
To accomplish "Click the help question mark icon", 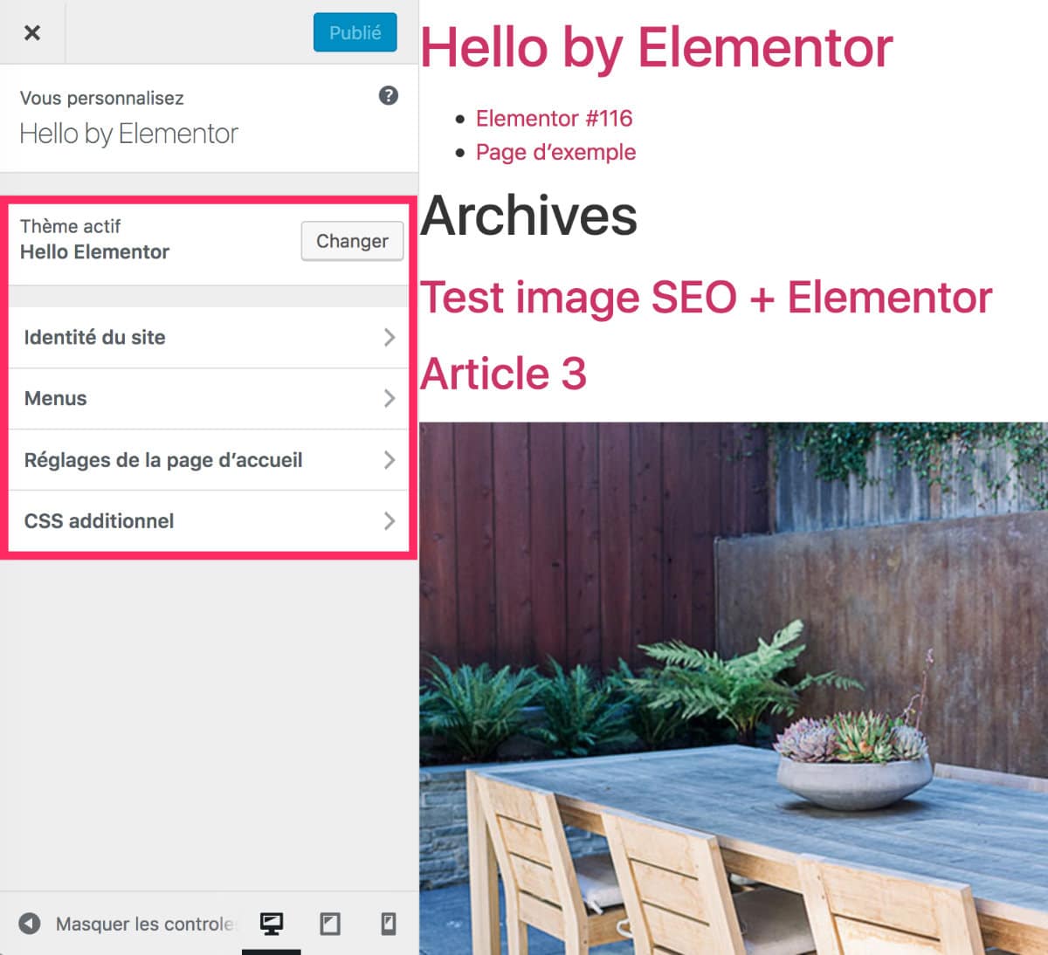I will (389, 96).
